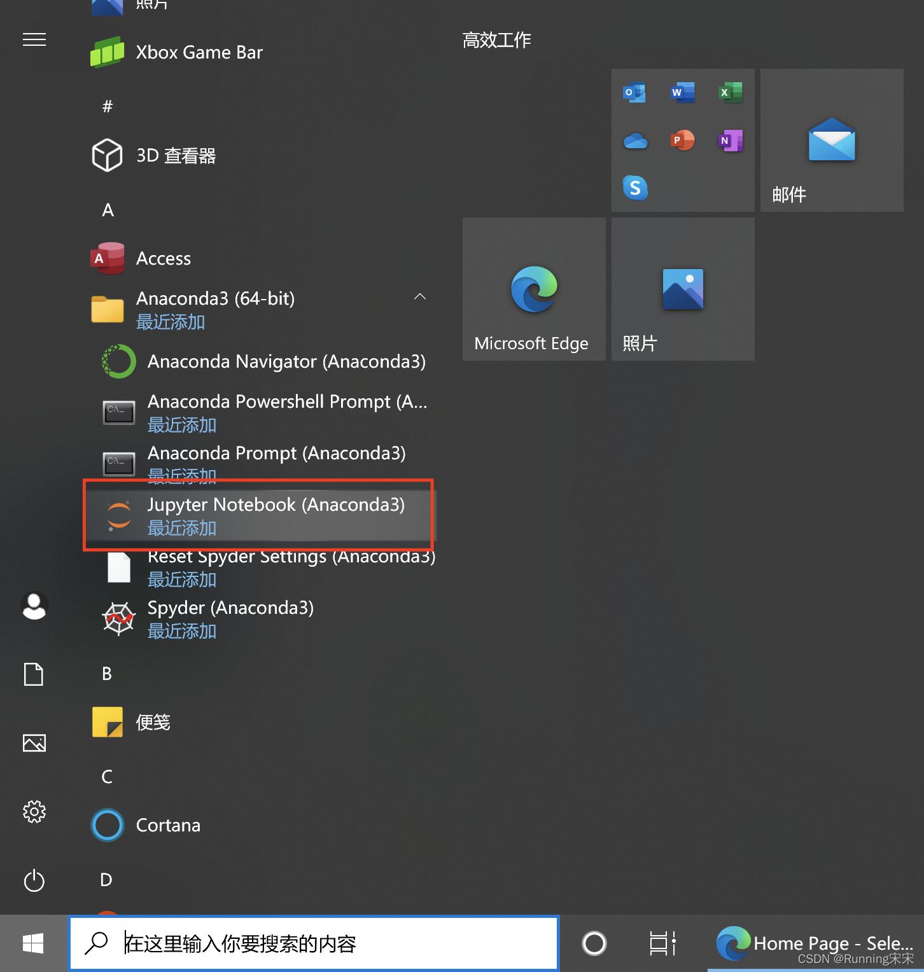Open PowerPoint from the Office tile group
Viewport: 924px width, 972px height.
click(683, 140)
